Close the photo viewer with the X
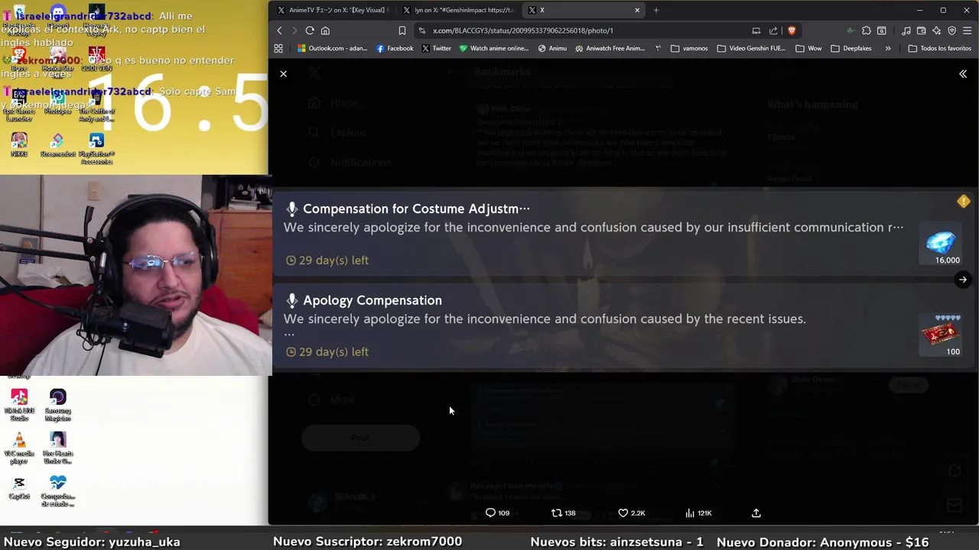The width and height of the screenshot is (979, 550). (x=283, y=74)
